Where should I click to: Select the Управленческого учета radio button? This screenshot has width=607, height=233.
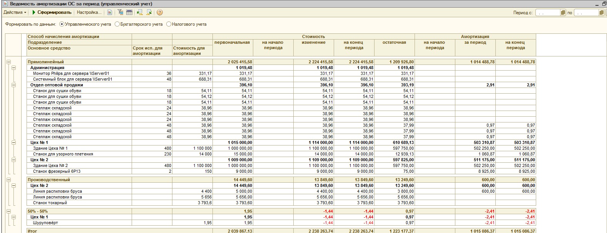tap(62, 24)
